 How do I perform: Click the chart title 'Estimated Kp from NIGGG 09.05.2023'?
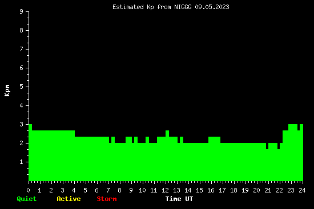[171, 7]
